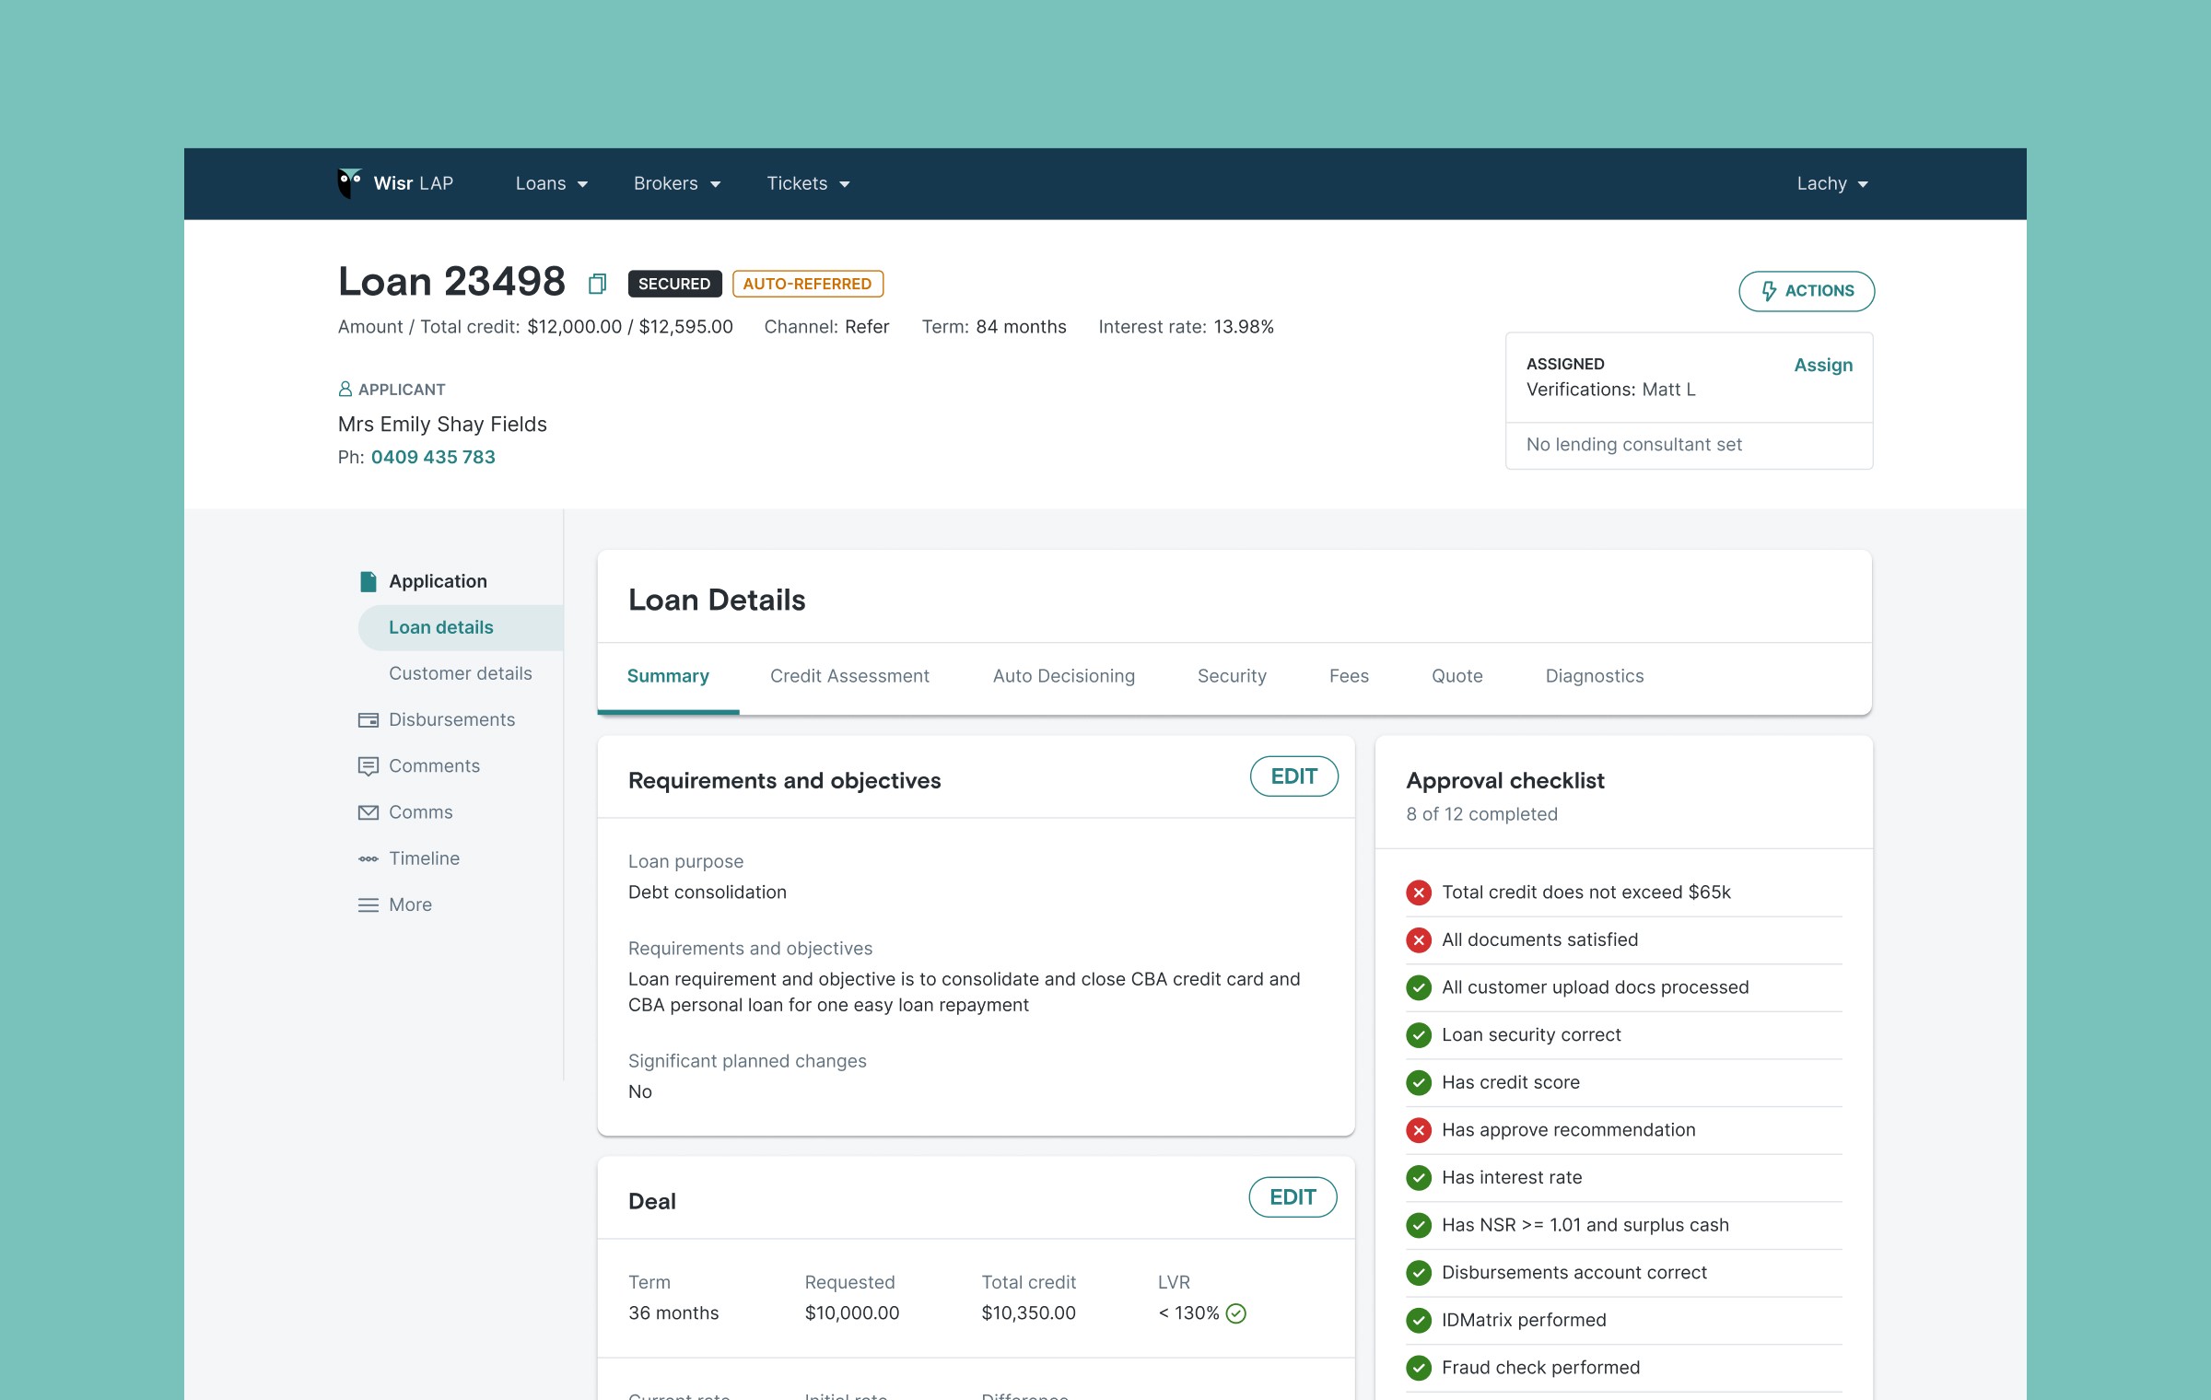
Task: Edit the Requirements and objectives section
Action: click(1293, 776)
